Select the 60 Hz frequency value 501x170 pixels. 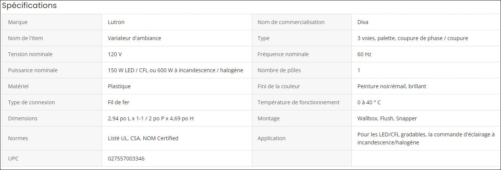tap(364, 54)
